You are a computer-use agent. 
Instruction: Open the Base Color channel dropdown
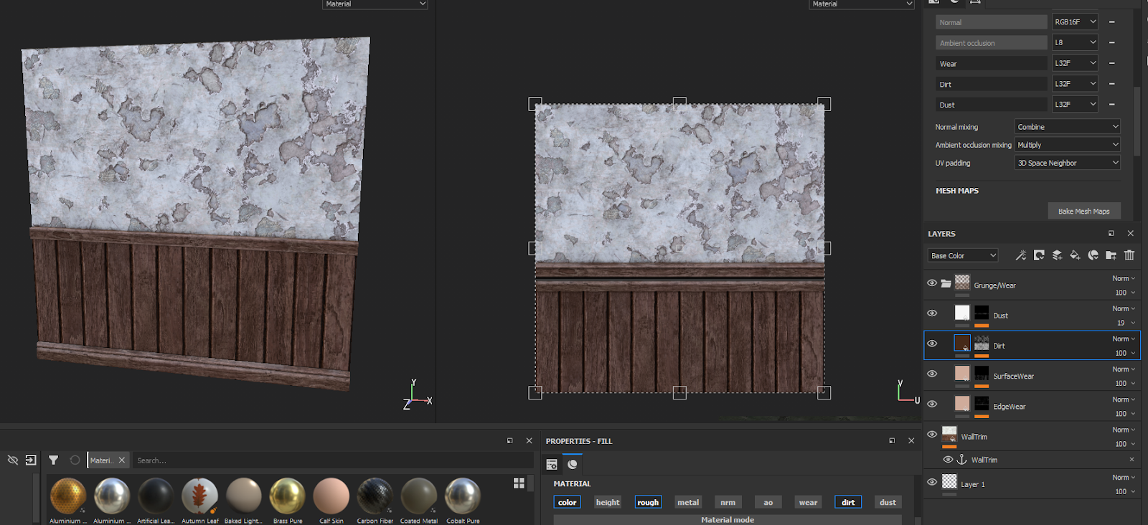click(x=963, y=255)
